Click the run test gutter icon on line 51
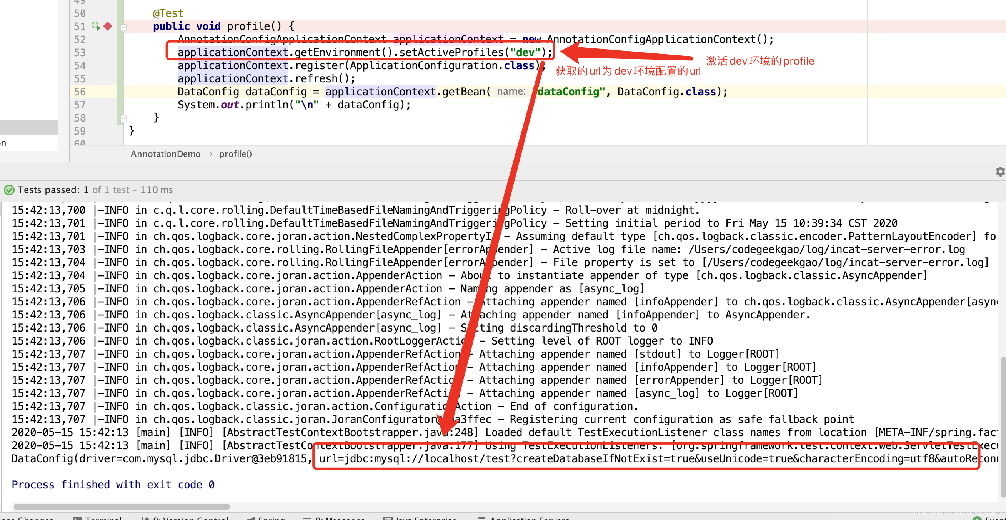Screen dimensions: 1006x520 click(96, 26)
